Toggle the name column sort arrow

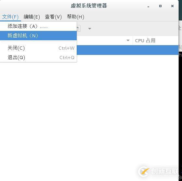pyautogui.click(x=128, y=40)
